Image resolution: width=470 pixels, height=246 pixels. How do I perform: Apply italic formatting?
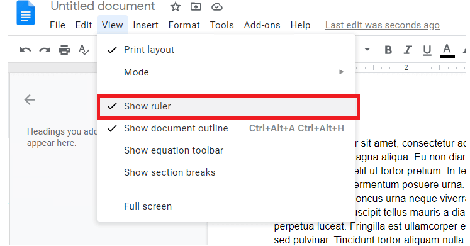tap(408, 50)
